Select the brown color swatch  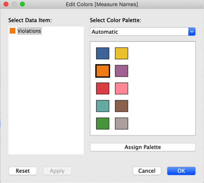(121, 106)
